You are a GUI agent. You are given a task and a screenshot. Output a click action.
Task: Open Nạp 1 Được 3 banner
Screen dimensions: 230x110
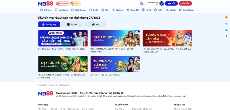click(x=115, y=38)
